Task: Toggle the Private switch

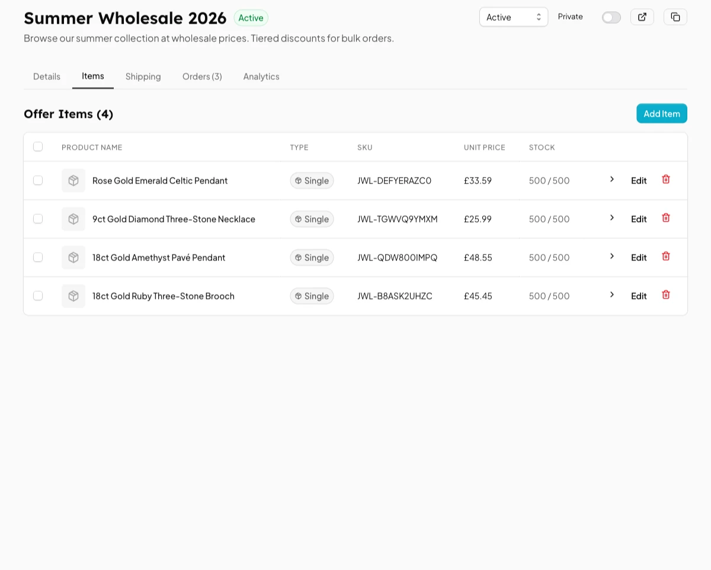Action: [611, 17]
